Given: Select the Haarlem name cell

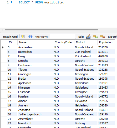Looking at the screenshot, I should coord(35,96).
